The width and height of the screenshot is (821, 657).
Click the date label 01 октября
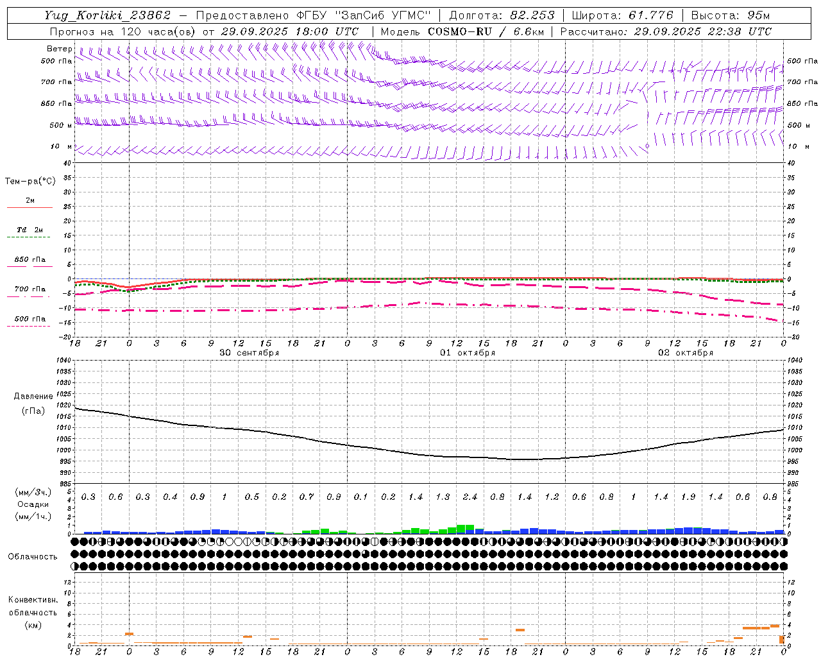click(467, 353)
